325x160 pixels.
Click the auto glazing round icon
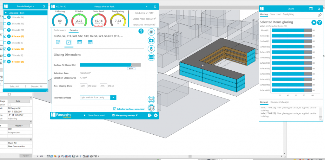point(151,99)
